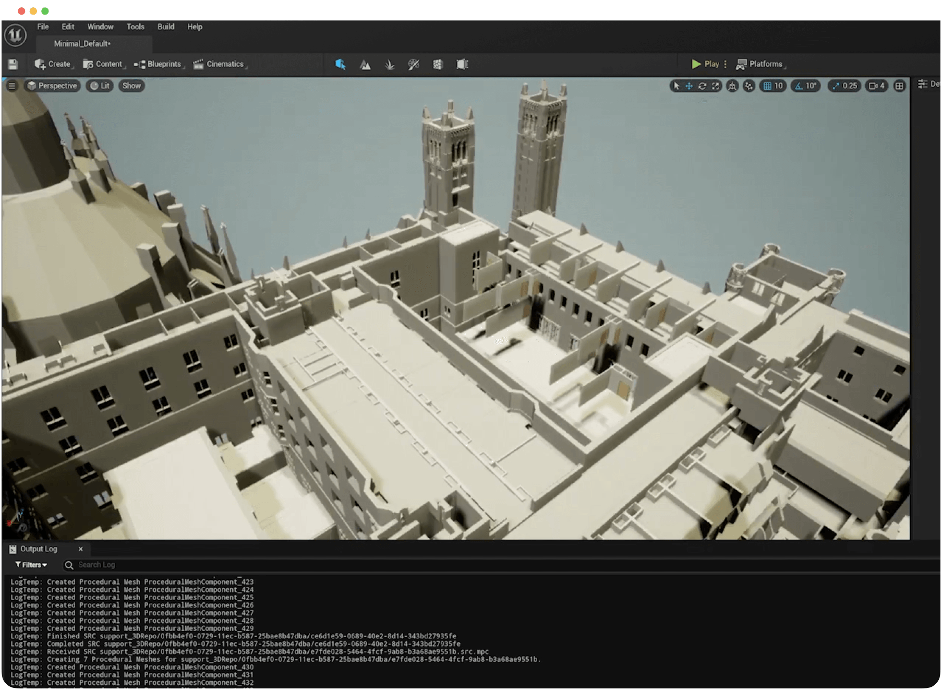
Task: Toggle rotation snapping angle icon
Action: tap(799, 86)
